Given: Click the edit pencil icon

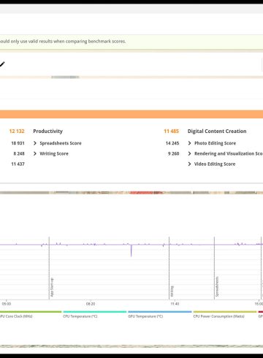Looking at the screenshot, I should click(2, 64).
